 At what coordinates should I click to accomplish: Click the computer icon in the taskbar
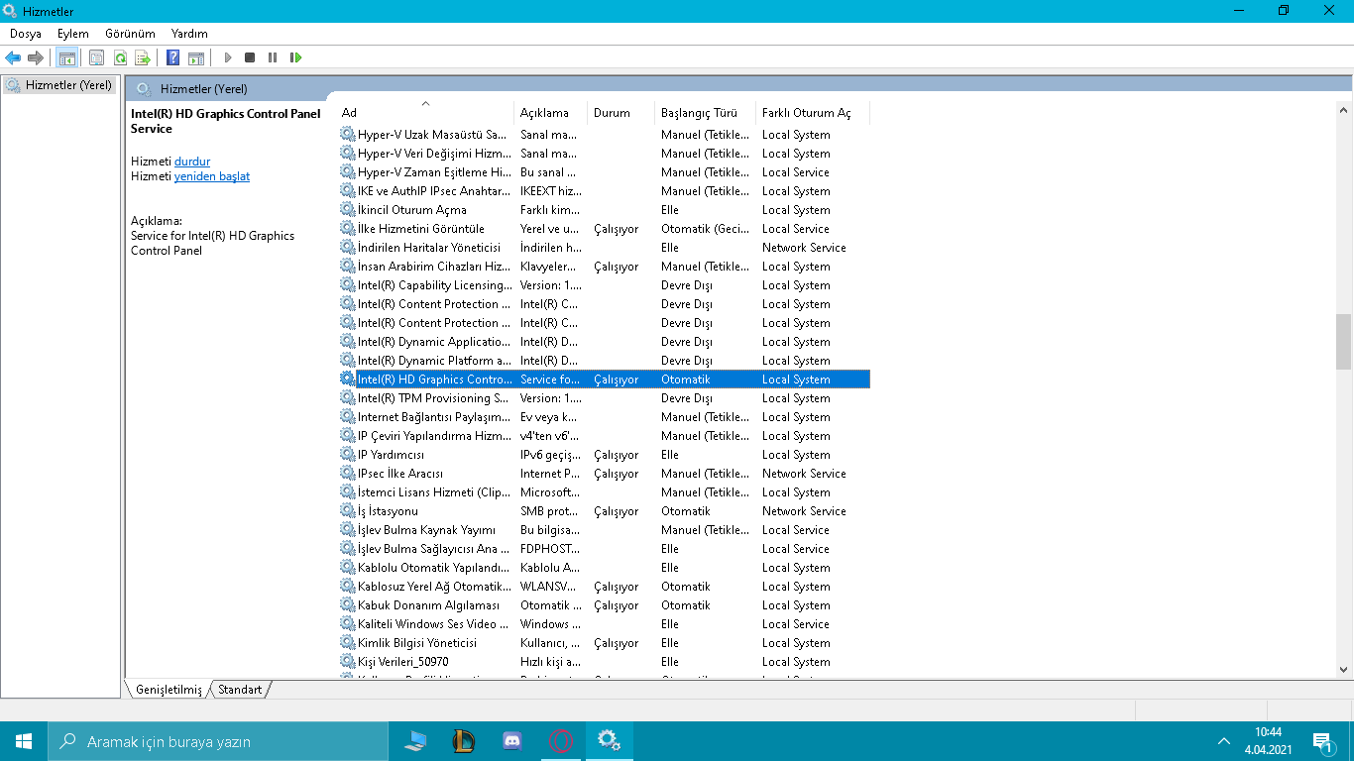coord(416,741)
